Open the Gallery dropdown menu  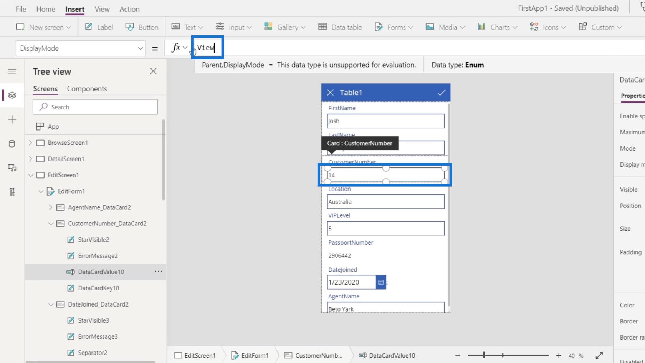click(x=284, y=27)
